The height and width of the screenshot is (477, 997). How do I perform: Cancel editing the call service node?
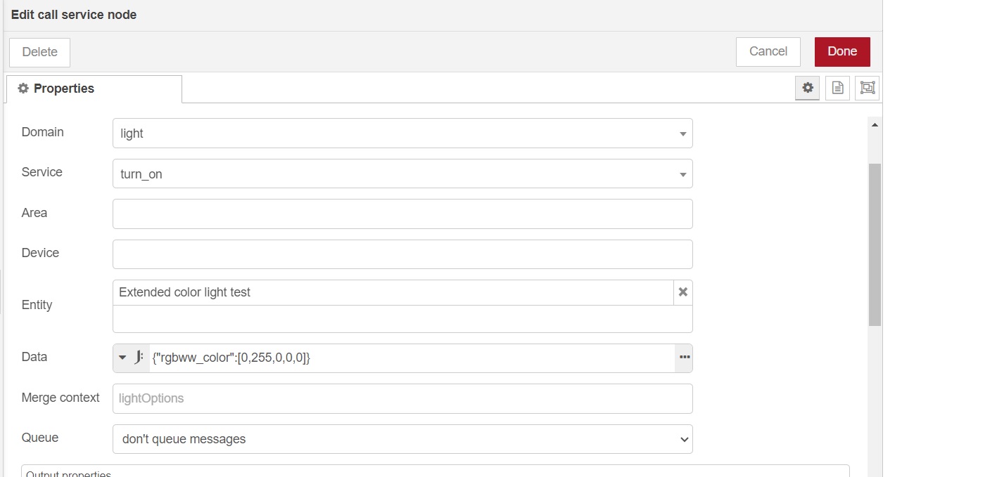(x=768, y=51)
